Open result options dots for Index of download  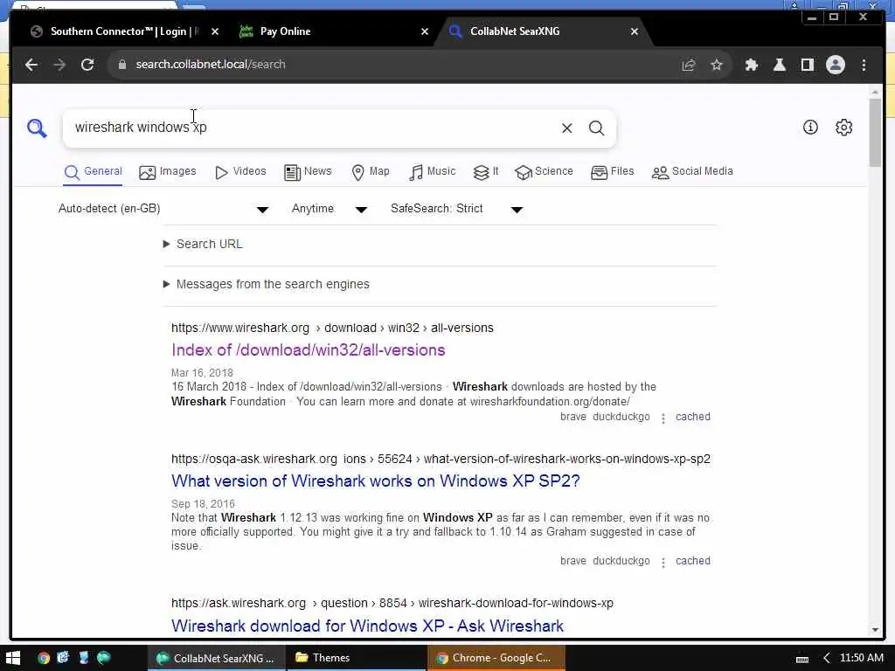663,419
